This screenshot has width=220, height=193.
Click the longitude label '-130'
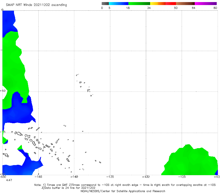(146, 177)
